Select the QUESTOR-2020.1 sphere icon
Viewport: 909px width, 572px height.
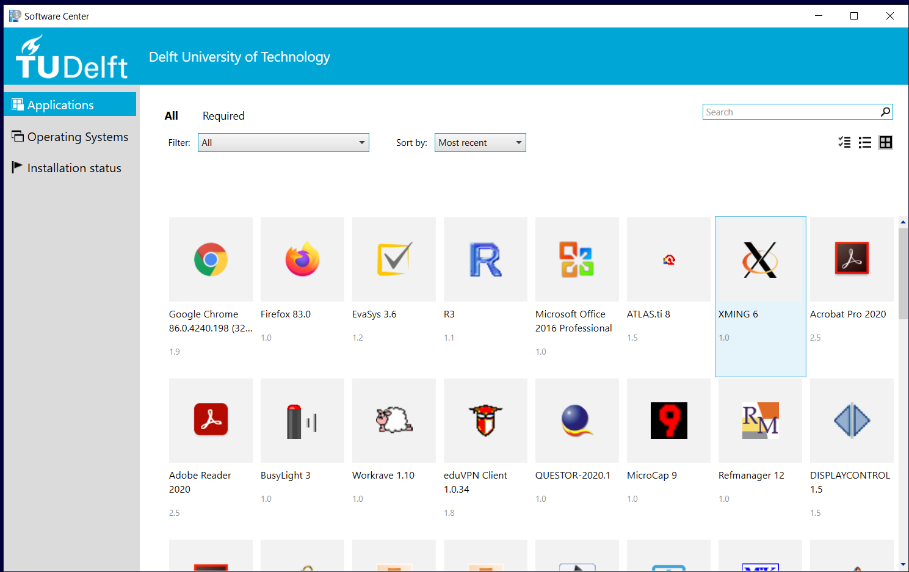click(577, 421)
